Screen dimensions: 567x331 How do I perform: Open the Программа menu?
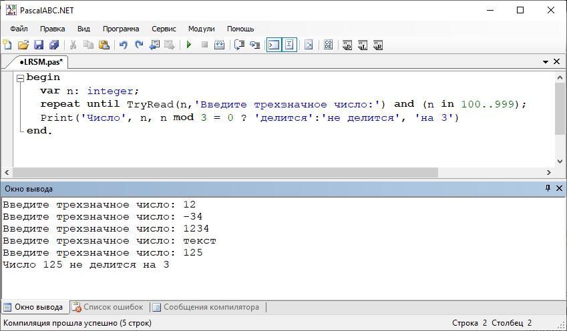[x=121, y=29]
